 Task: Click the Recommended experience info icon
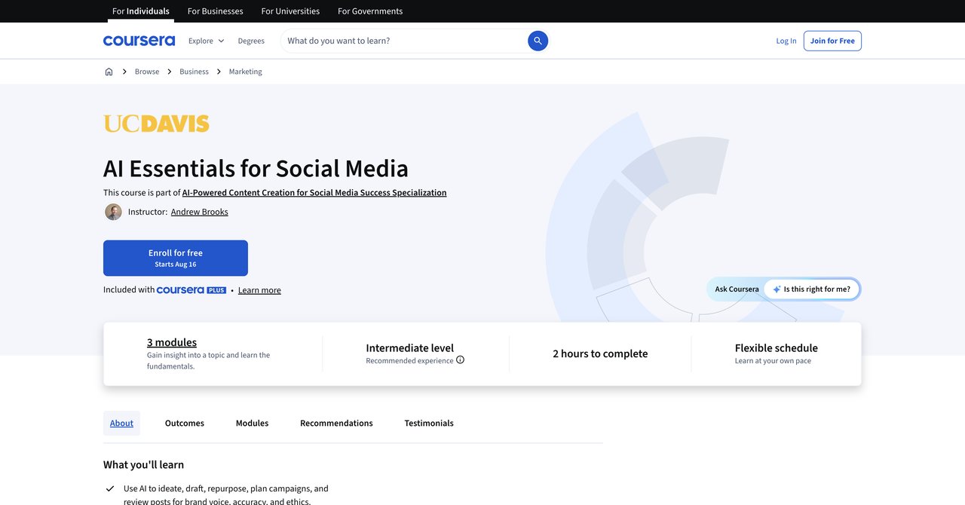tap(460, 360)
